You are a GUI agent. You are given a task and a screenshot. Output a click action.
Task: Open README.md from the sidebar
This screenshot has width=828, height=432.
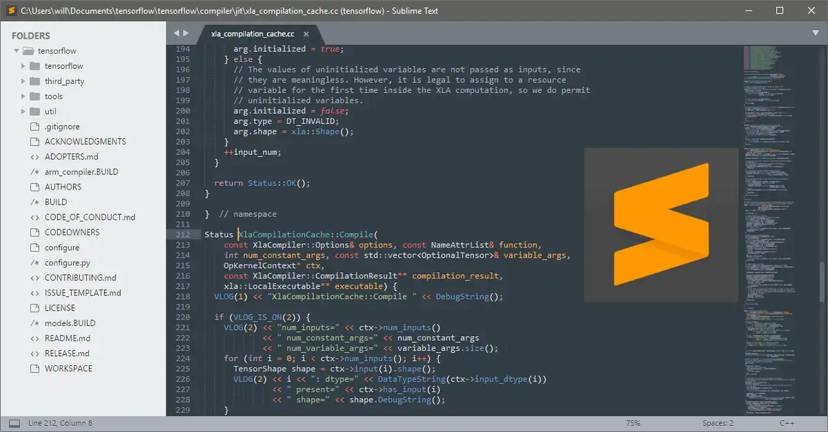(68, 339)
